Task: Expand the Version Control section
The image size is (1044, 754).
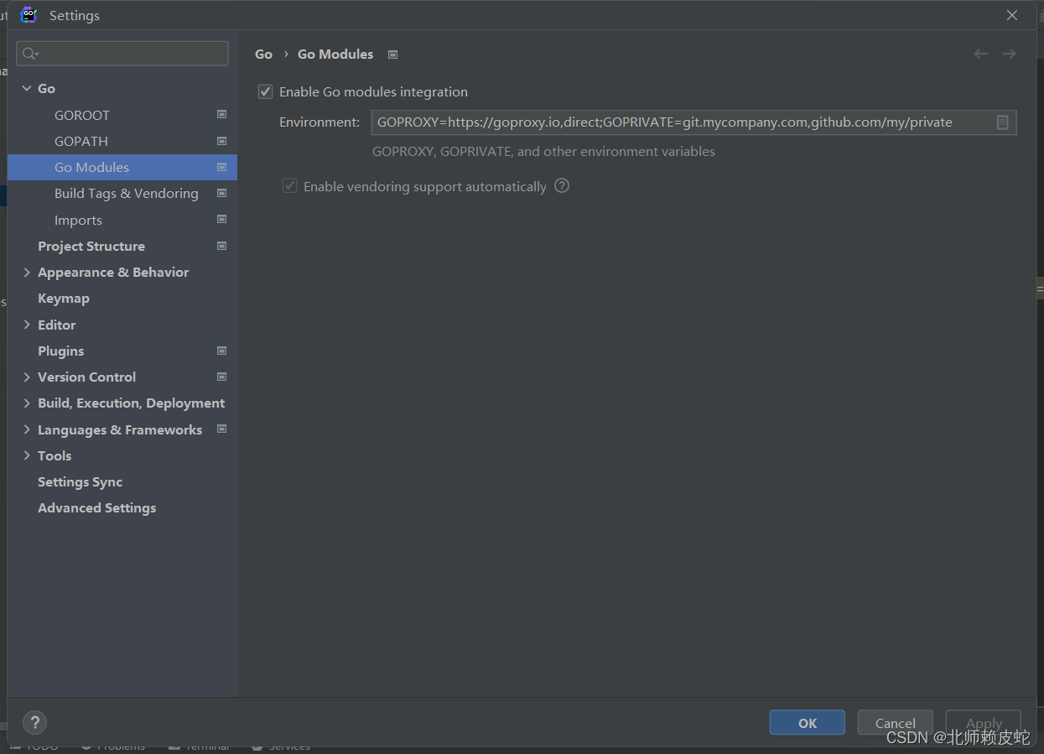Action: 27,377
